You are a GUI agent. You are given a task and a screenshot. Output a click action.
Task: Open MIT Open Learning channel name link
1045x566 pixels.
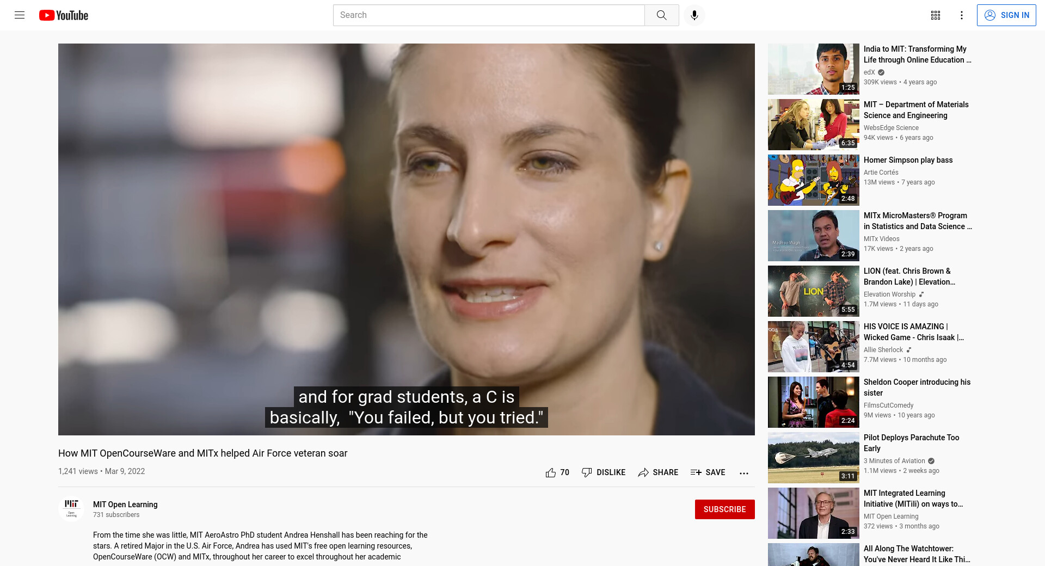tap(125, 505)
